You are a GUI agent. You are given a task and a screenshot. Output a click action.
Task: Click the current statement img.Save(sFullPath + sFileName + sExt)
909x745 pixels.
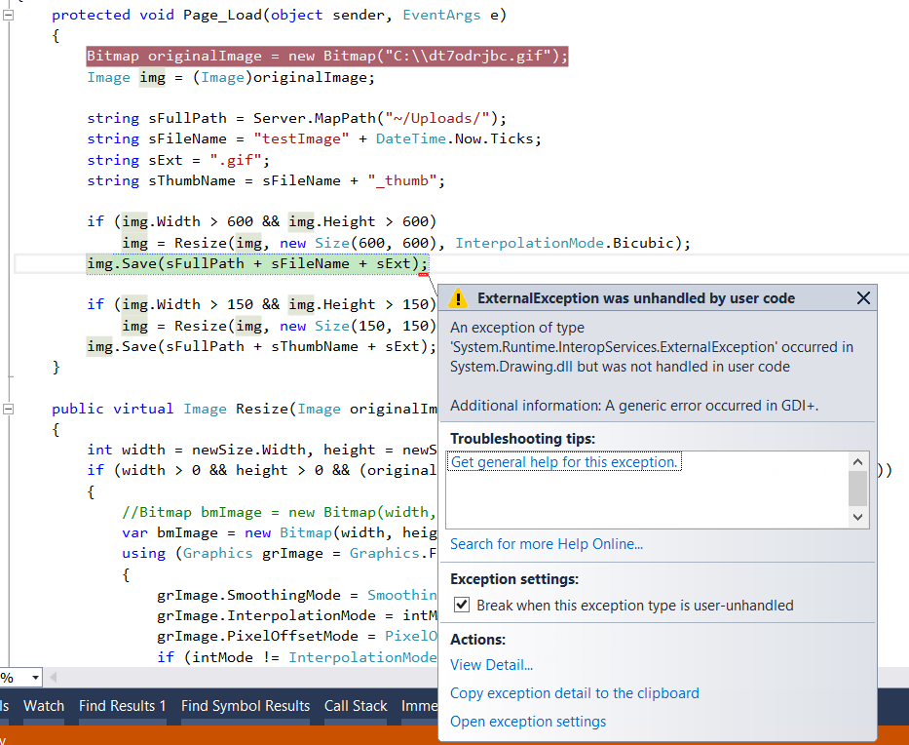[x=257, y=264]
